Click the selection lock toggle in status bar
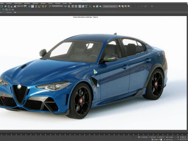The image size is (188, 141). pyautogui.click(x=139, y=137)
